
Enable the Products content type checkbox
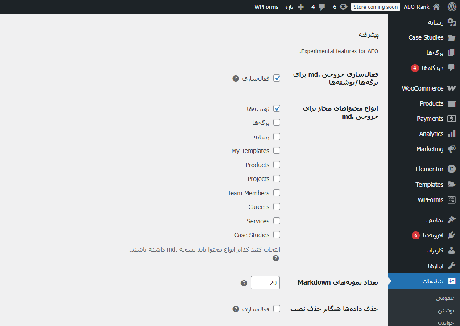(277, 165)
